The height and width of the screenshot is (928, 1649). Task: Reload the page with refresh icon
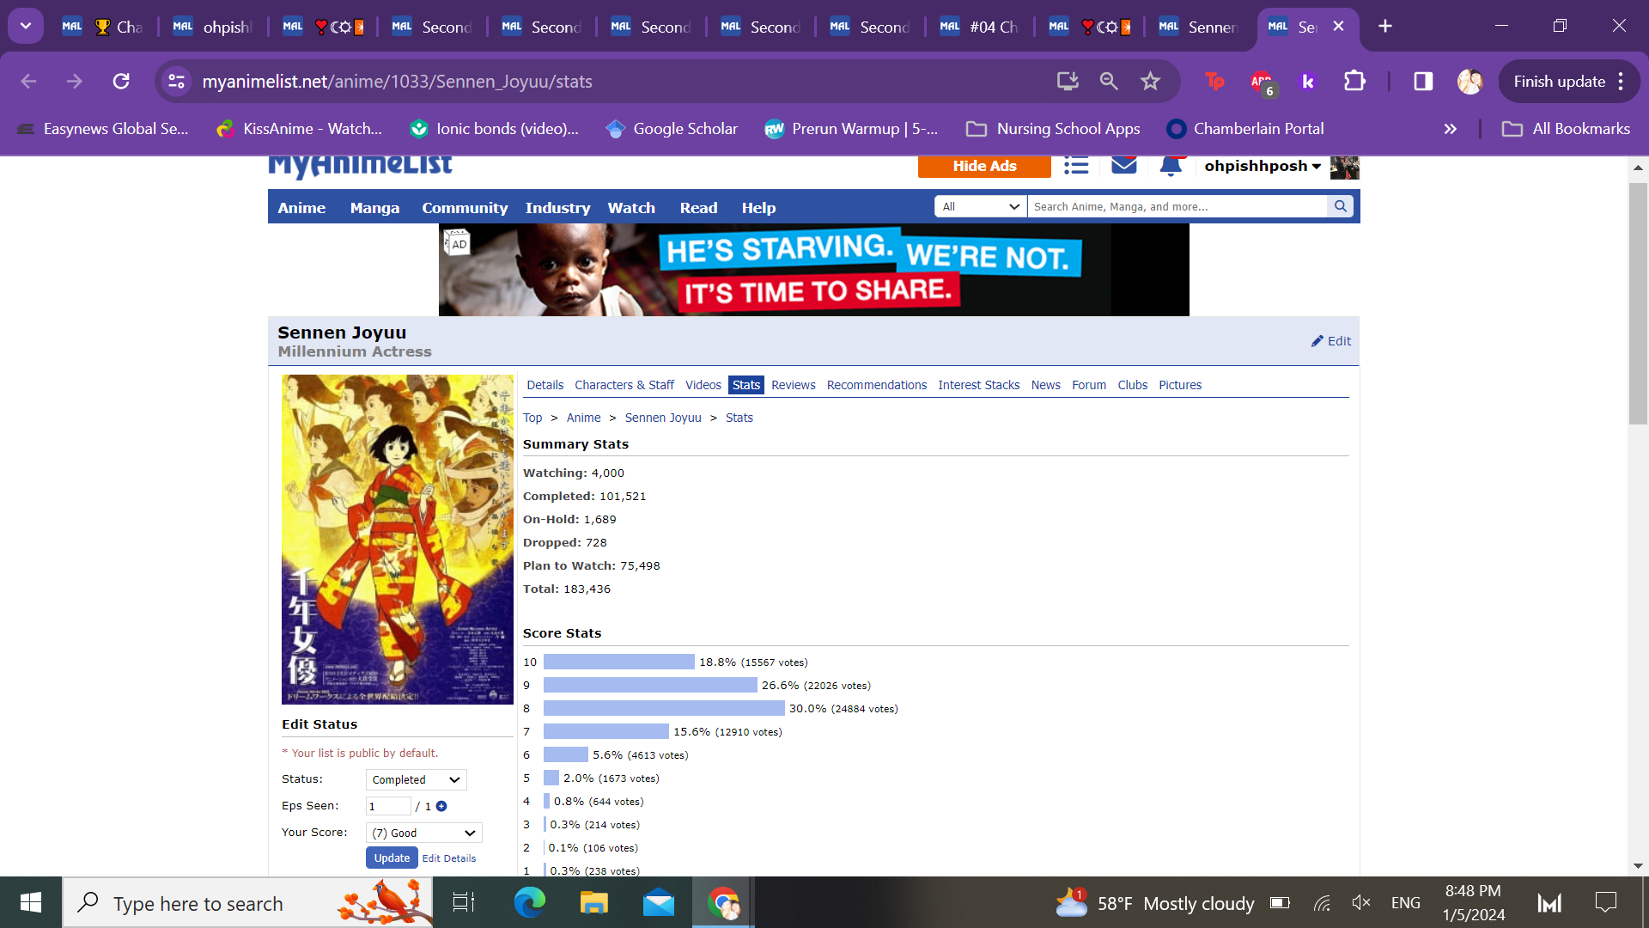coord(121,82)
